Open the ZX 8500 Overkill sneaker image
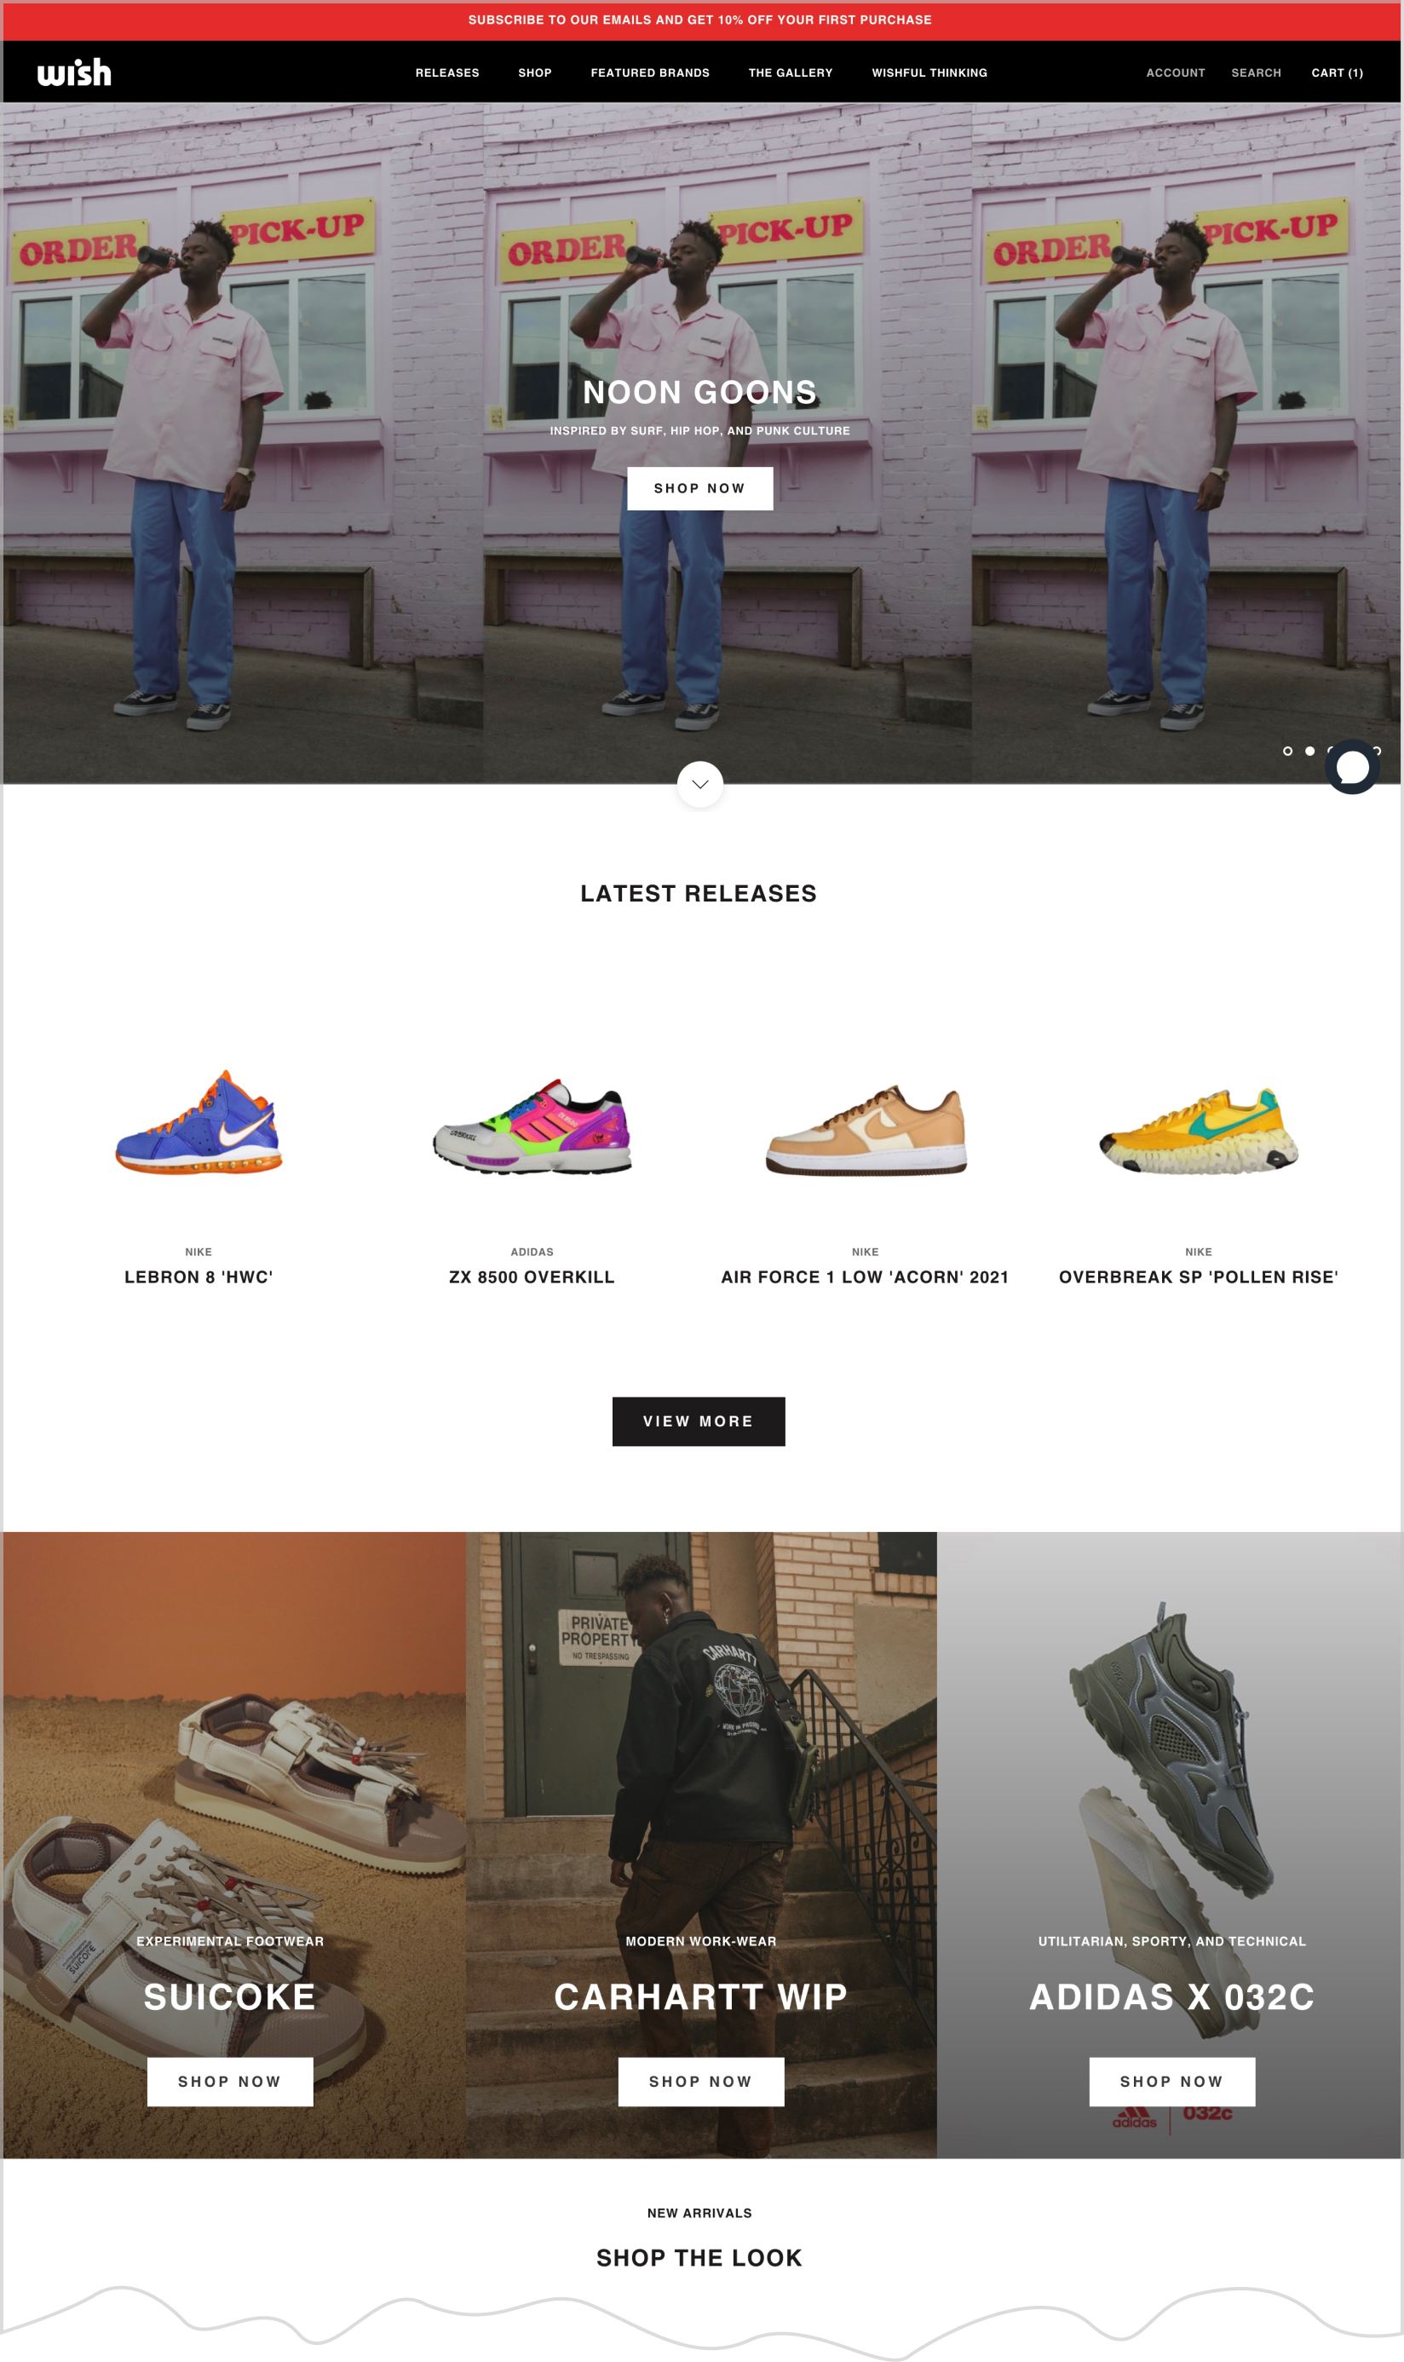The height and width of the screenshot is (2362, 1404). (x=532, y=1127)
